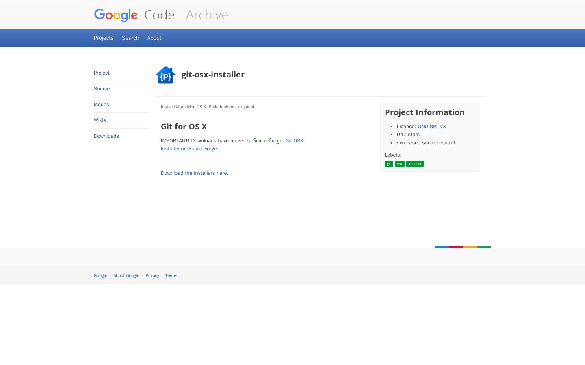585x365 pixels.
Task: Click the 'Labels:' text
Action: tap(393, 155)
